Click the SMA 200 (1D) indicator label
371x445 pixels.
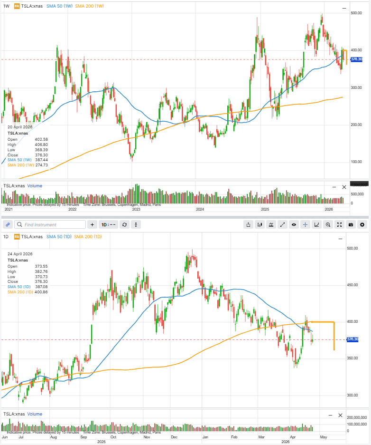tap(88, 236)
